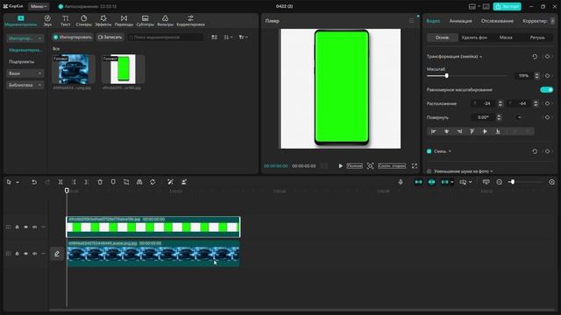The width and height of the screenshot is (561, 315).
Task: Add a marker with the shield icon
Action: 113,182
